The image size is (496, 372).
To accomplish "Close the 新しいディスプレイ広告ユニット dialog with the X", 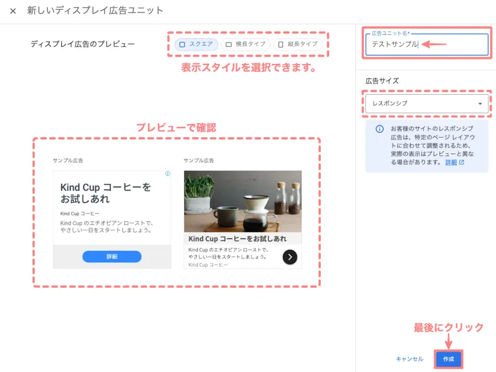I will pyautogui.click(x=13, y=10).
